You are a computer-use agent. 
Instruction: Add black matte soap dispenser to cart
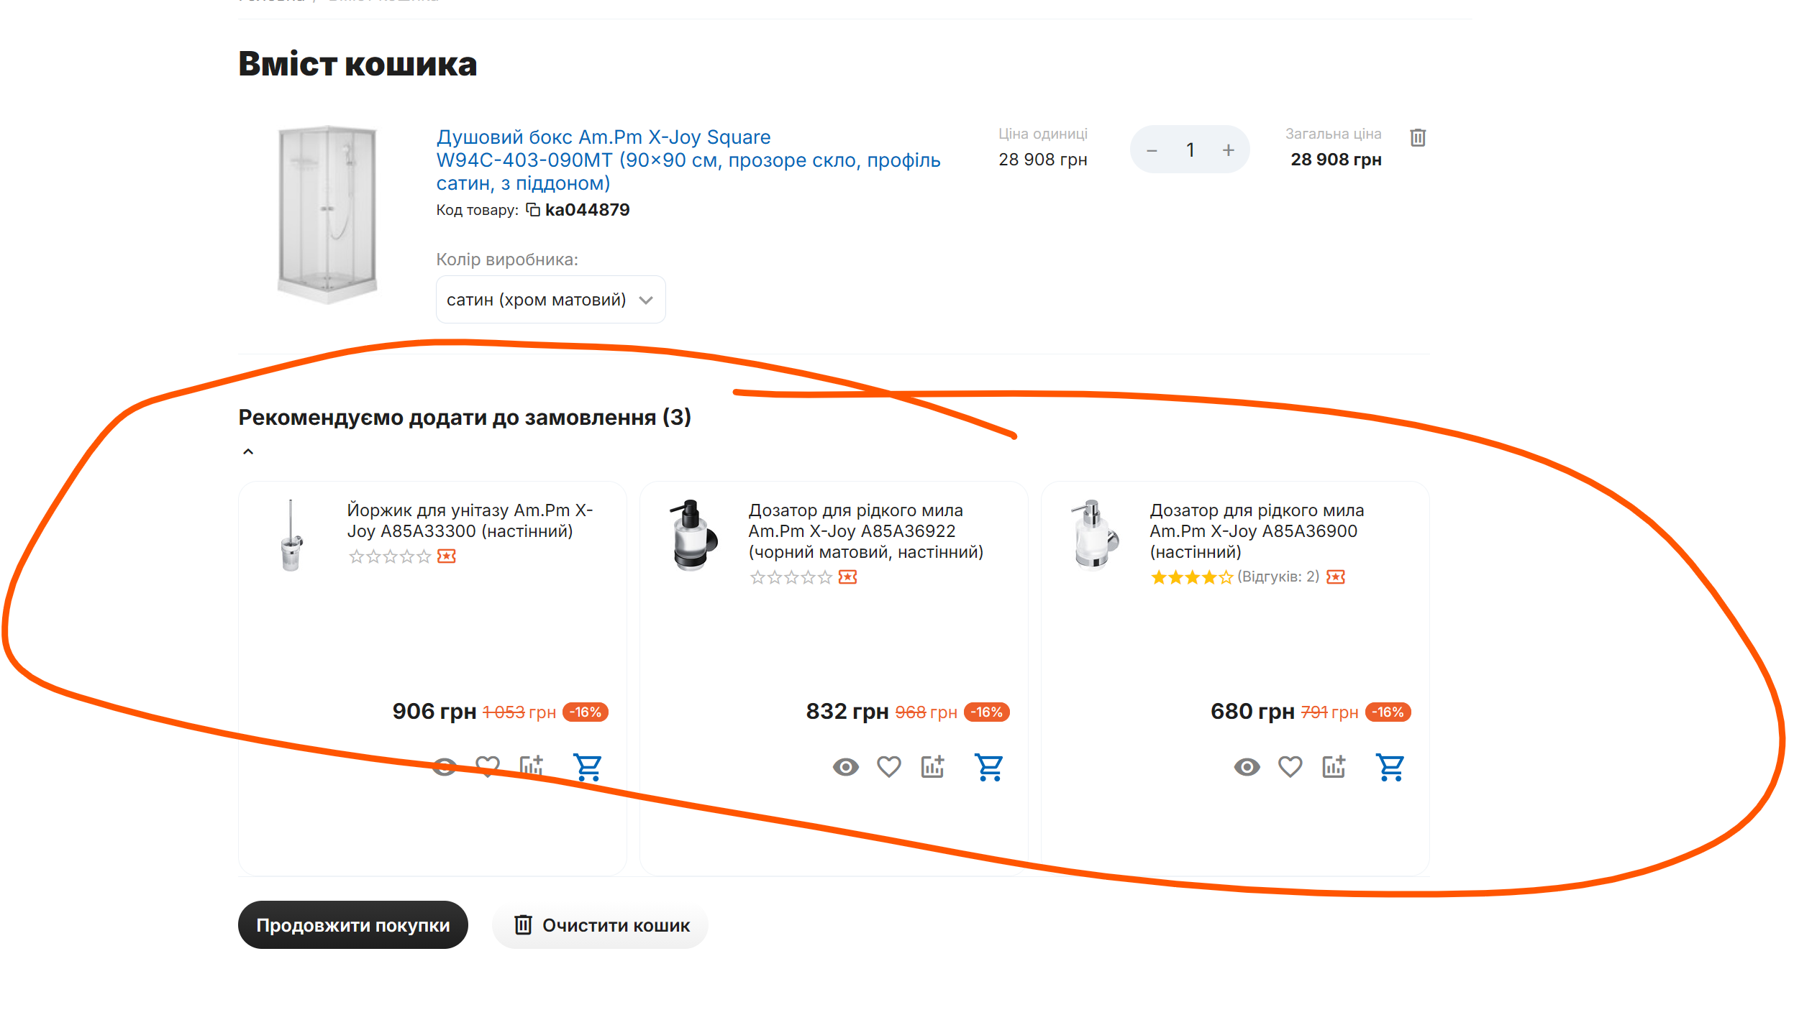(x=989, y=767)
